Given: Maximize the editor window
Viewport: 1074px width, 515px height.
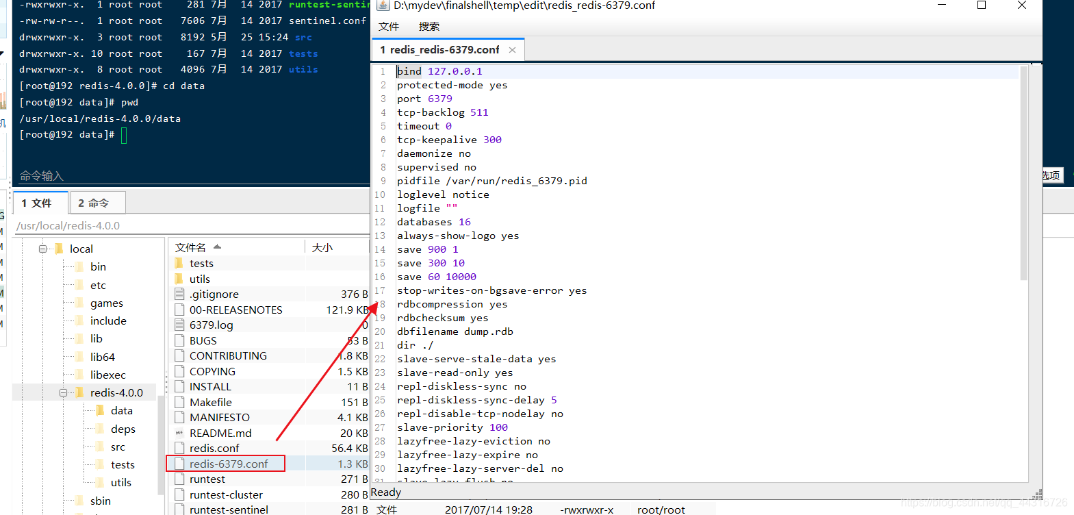Looking at the screenshot, I should tap(982, 5).
